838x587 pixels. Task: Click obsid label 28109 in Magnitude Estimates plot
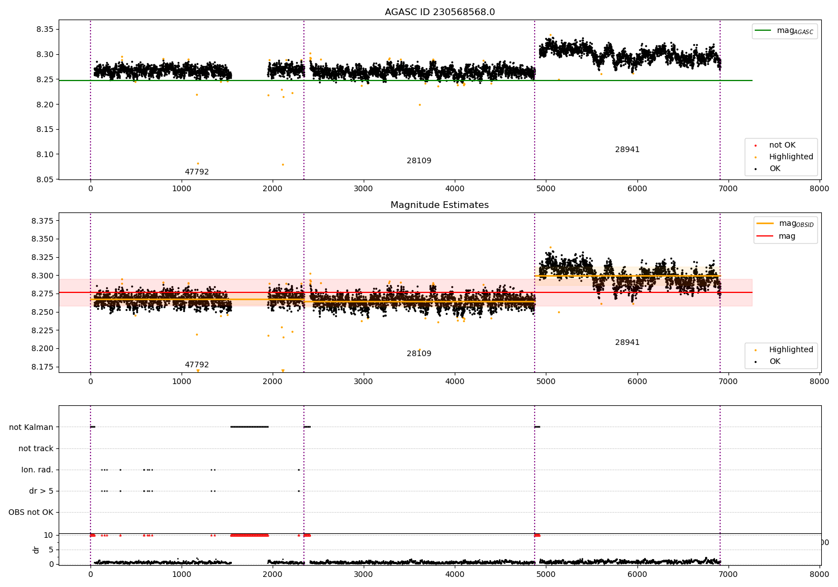419,354
